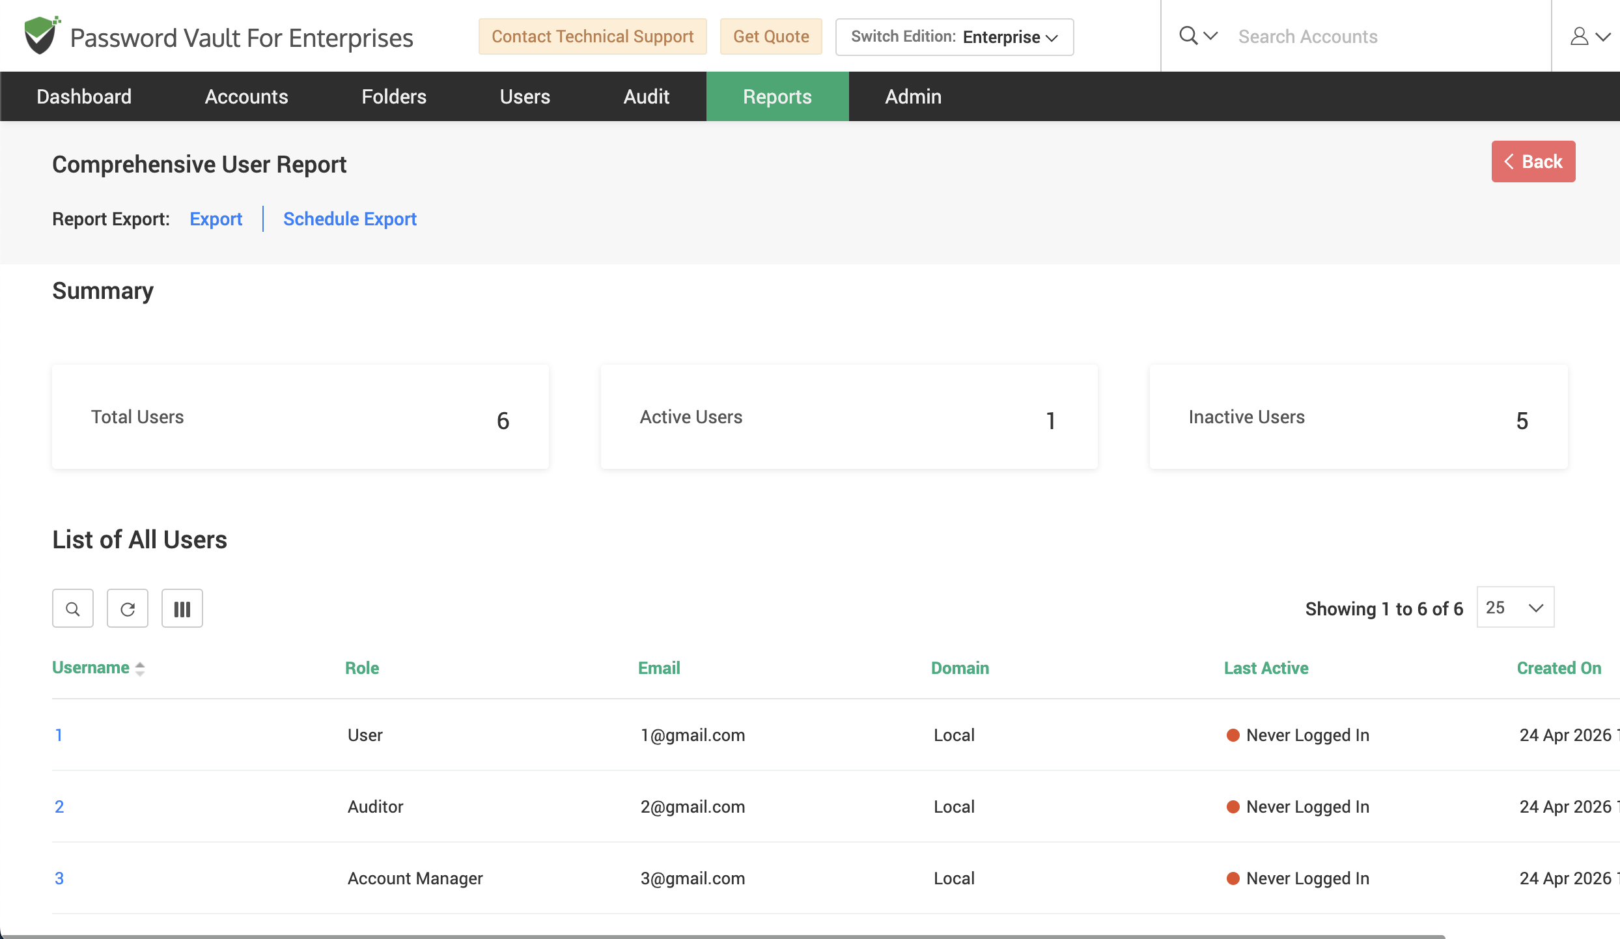Go back using the Back button
Viewport: 1620px width, 939px height.
[x=1533, y=161]
